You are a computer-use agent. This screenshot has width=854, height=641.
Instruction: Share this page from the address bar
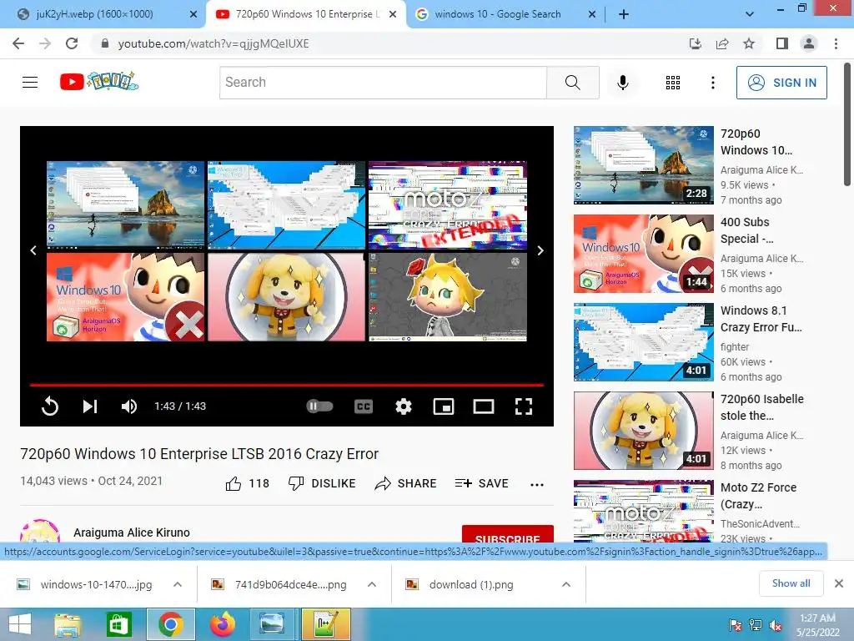[722, 43]
